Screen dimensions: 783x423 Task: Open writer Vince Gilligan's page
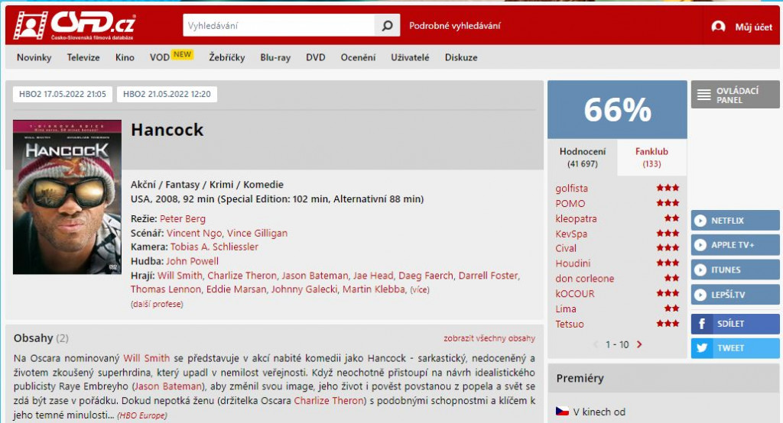257,233
